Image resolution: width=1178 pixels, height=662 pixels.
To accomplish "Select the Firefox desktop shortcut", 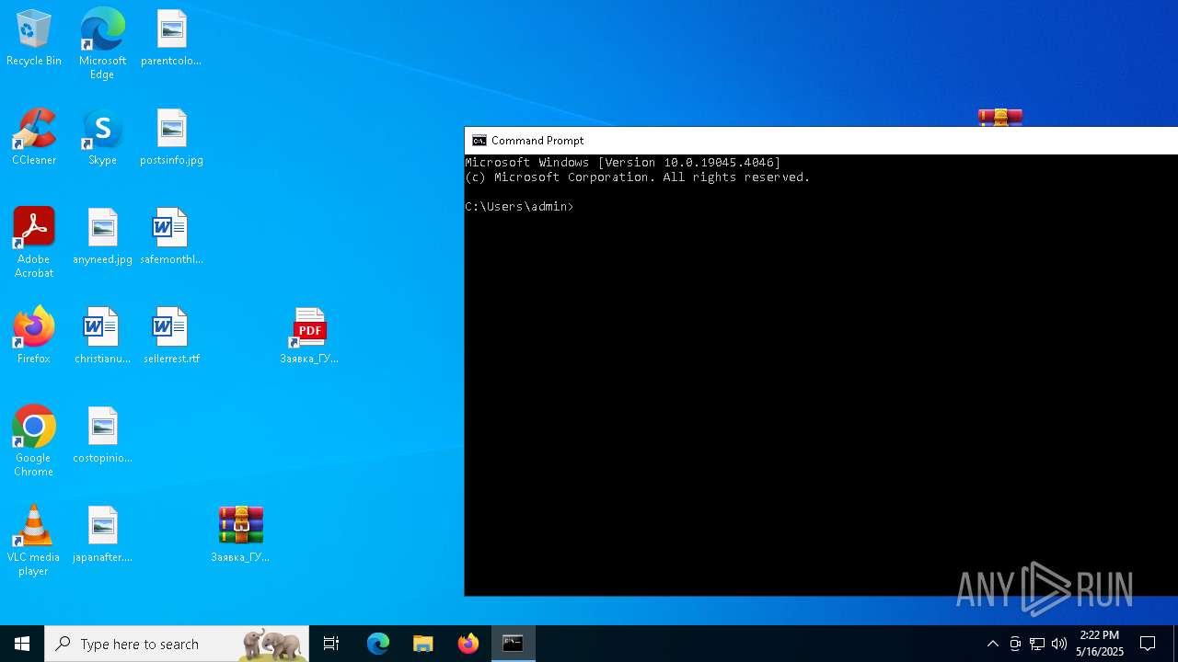I will pos(34,336).
